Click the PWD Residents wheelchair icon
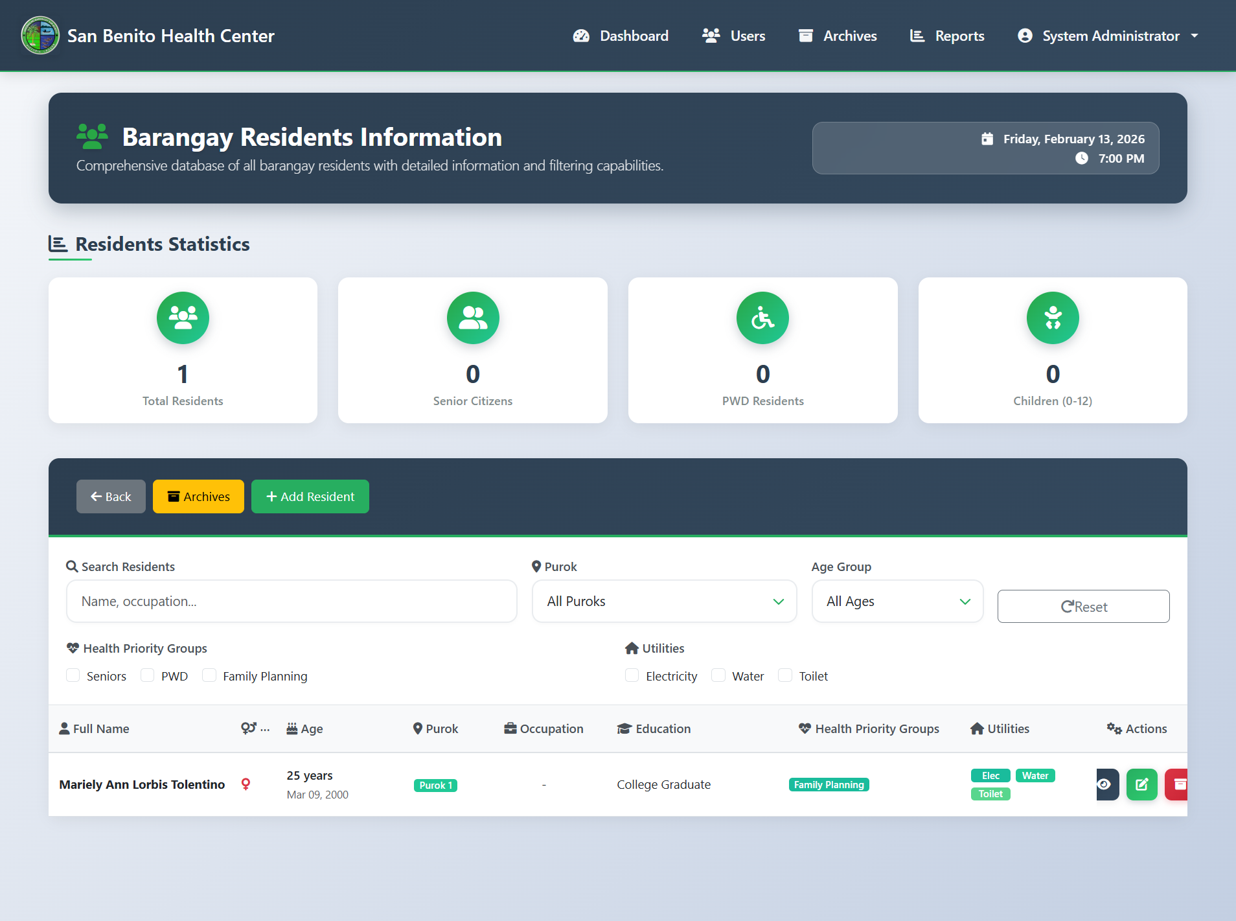Image resolution: width=1236 pixels, height=921 pixels. pyautogui.click(x=762, y=318)
